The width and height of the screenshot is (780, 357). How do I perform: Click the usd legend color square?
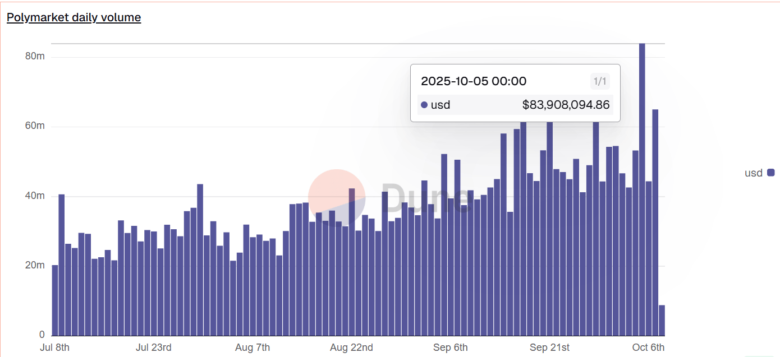[x=770, y=173]
